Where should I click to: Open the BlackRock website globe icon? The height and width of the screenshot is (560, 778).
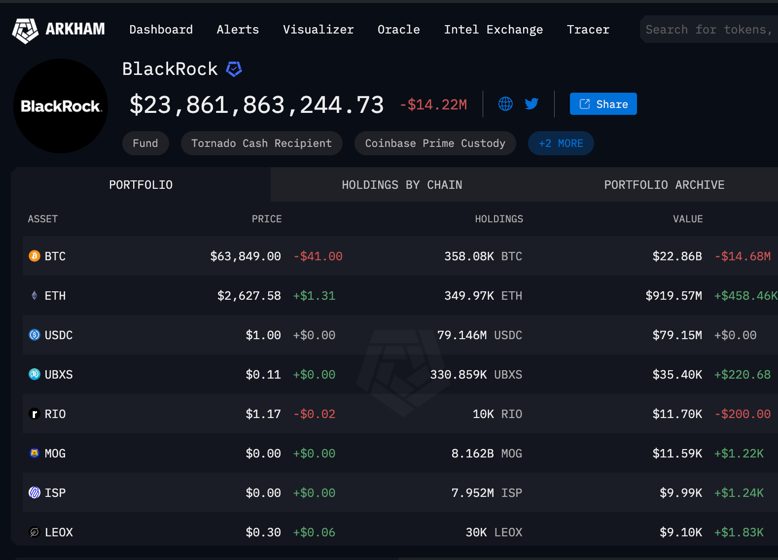click(x=505, y=104)
